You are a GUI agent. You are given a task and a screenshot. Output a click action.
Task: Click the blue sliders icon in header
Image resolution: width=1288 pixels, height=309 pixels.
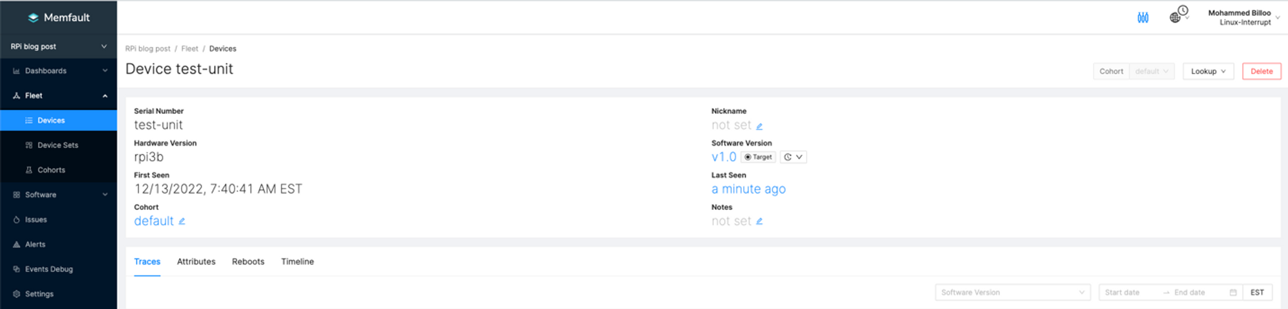tap(1143, 17)
